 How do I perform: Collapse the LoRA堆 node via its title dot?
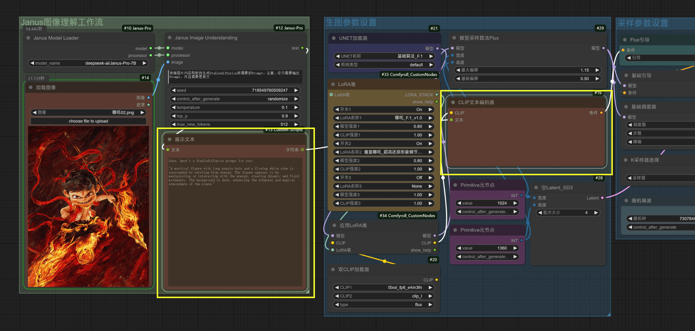coord(333,84)
